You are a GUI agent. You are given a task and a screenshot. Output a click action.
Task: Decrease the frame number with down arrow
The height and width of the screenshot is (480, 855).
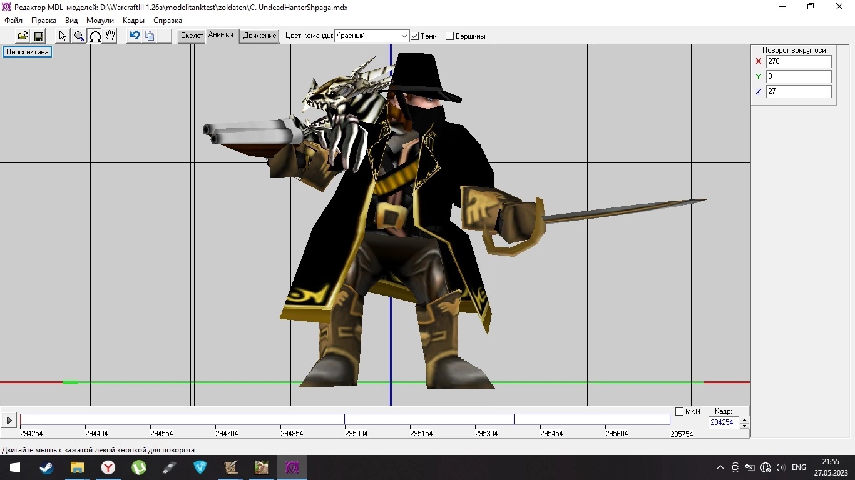pos(744,426)
